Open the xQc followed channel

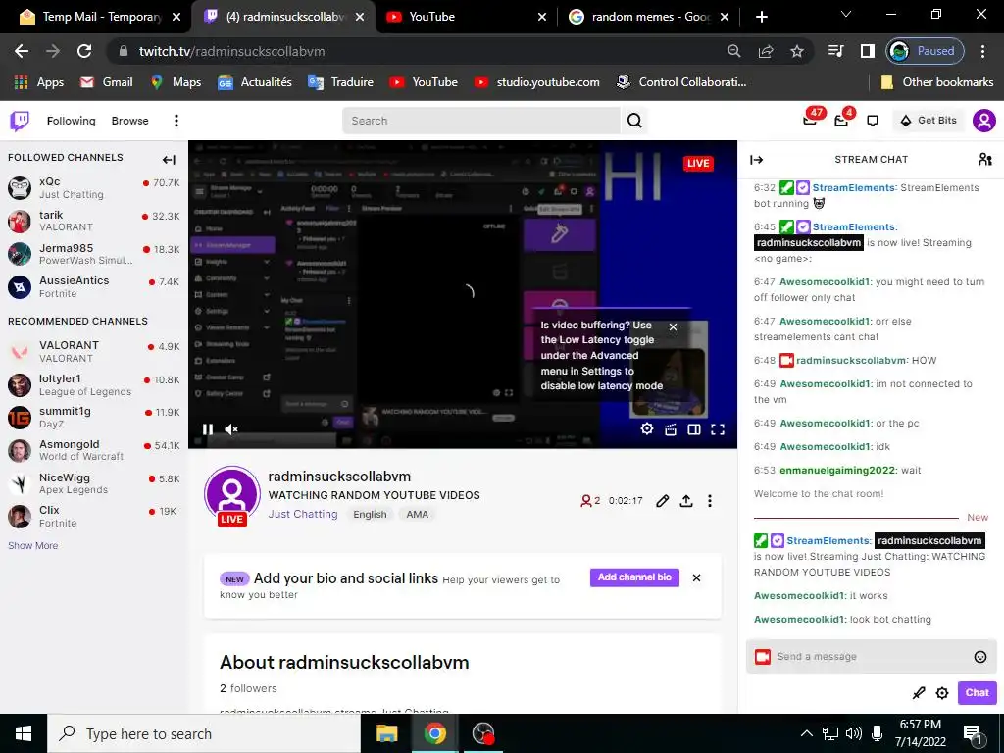pyautogui.click(x=93, y=188)
